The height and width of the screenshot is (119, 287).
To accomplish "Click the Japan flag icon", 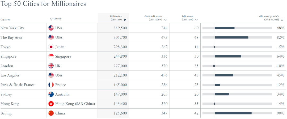I will (51, 47).
